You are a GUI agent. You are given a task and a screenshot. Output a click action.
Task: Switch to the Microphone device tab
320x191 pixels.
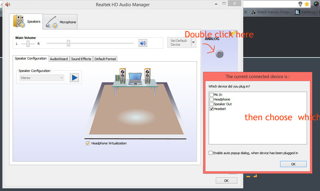(60, 22)
